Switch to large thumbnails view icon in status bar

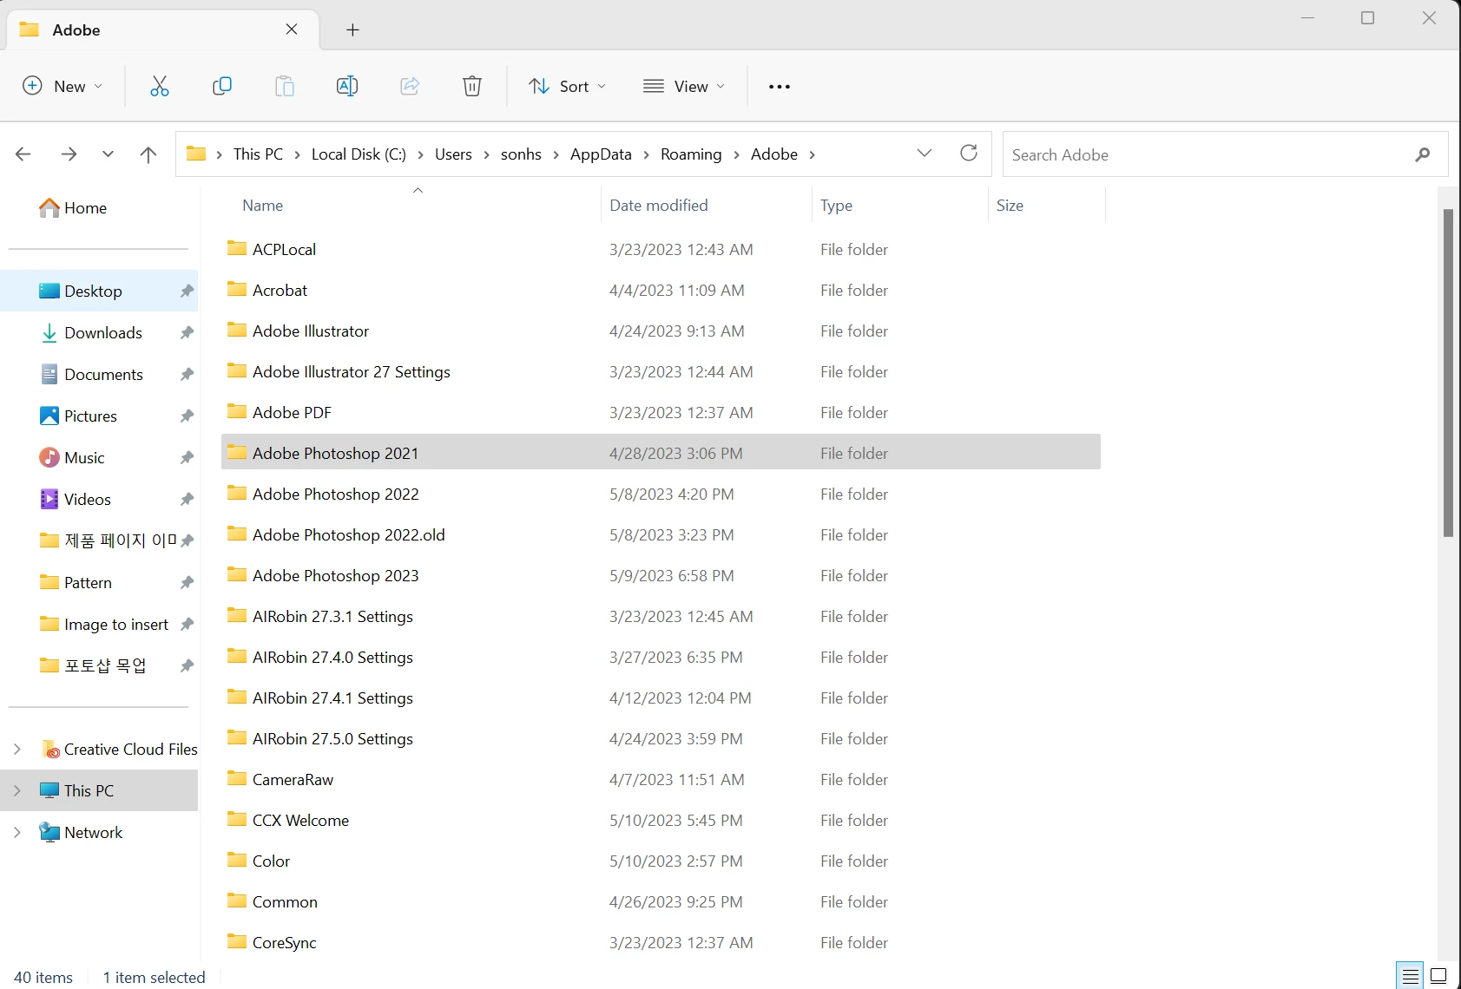pyautogui.click(x=1438, y=976)
